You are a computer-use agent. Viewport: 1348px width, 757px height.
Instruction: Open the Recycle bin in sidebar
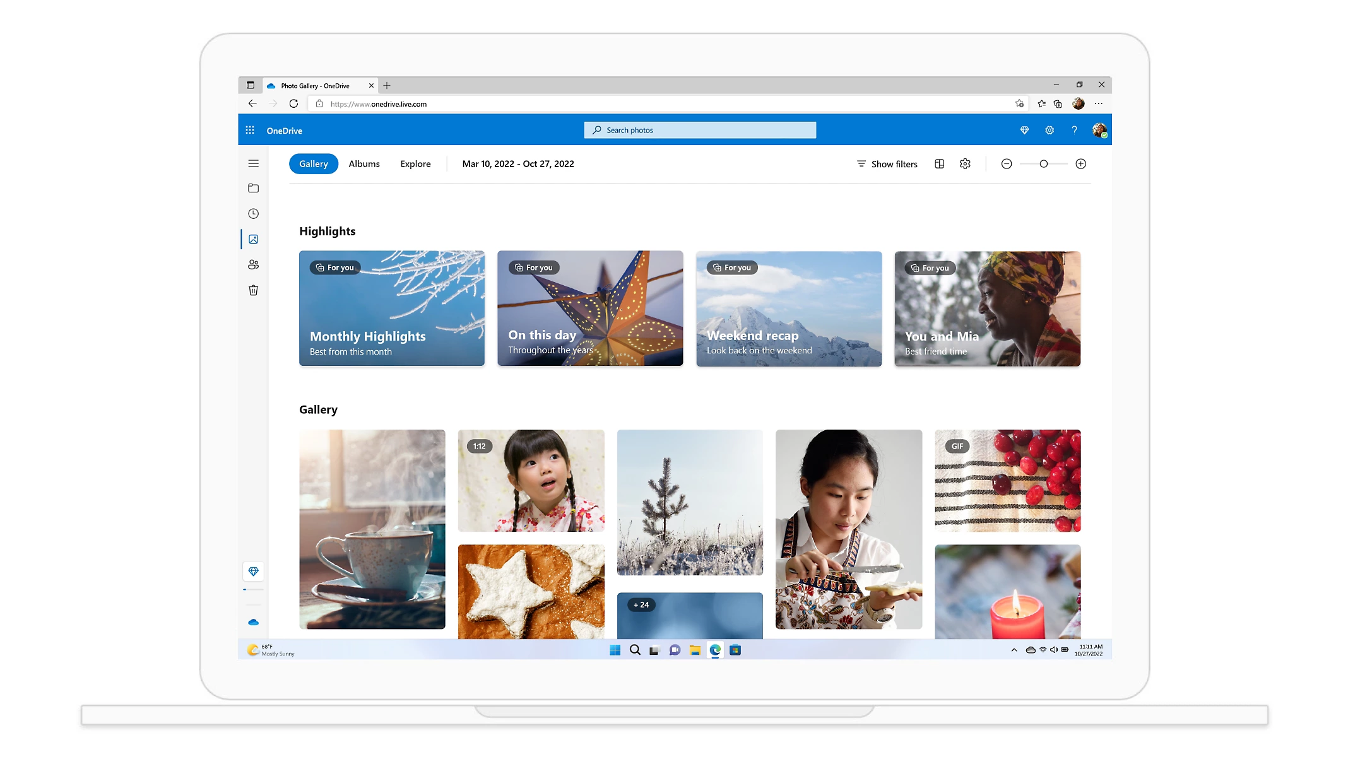(x=253, y=290)
